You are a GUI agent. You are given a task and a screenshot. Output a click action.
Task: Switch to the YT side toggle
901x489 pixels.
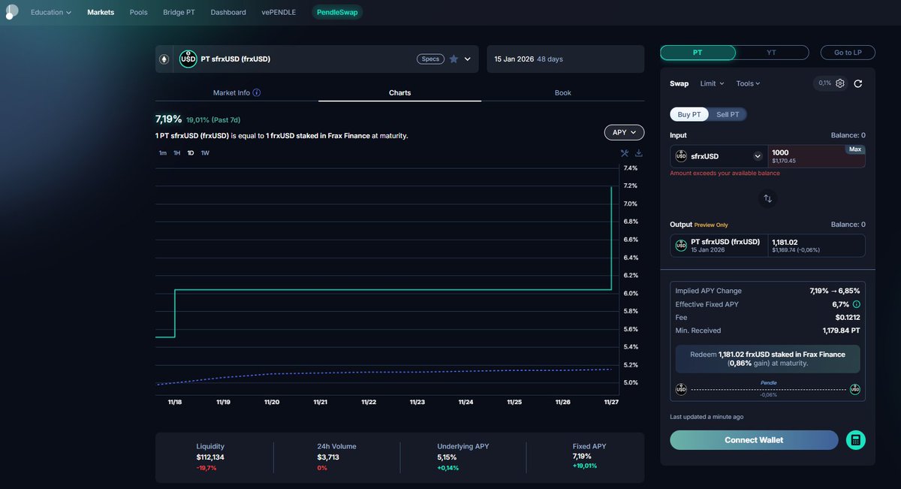(x=771, y=52)
